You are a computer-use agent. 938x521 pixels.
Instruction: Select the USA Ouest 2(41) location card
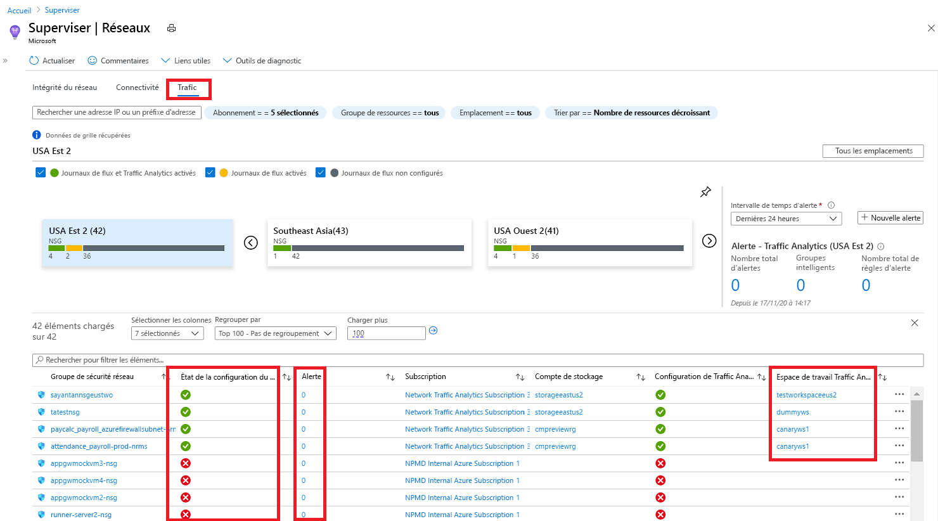tap(590, 243)
